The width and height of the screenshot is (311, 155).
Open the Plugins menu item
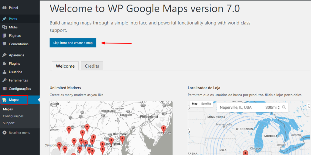[20, 63]
